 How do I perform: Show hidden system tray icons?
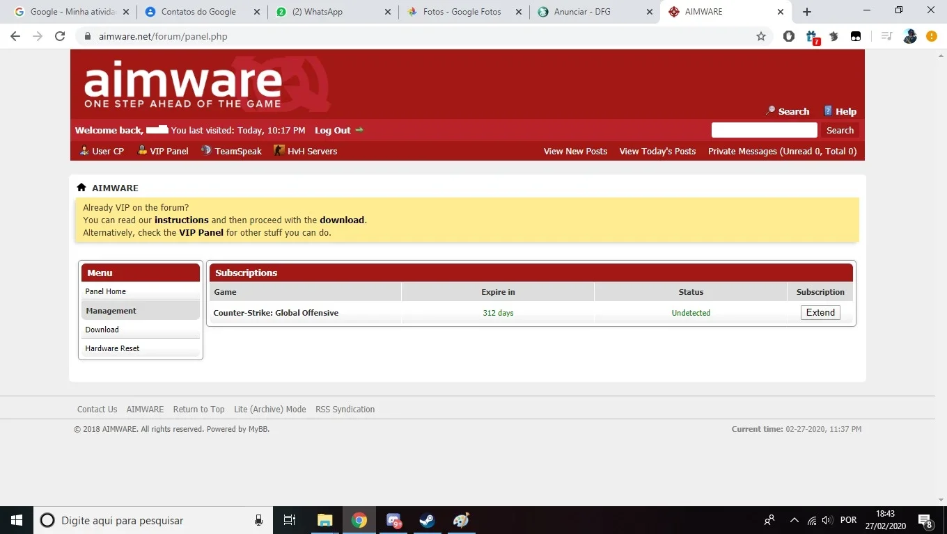pos(794,520)
